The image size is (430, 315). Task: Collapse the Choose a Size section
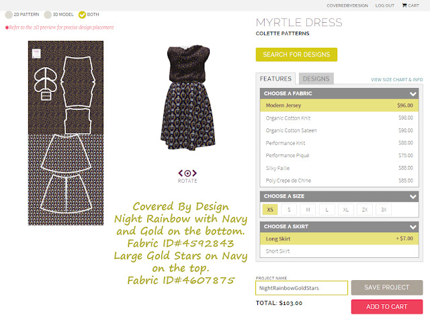413,197
